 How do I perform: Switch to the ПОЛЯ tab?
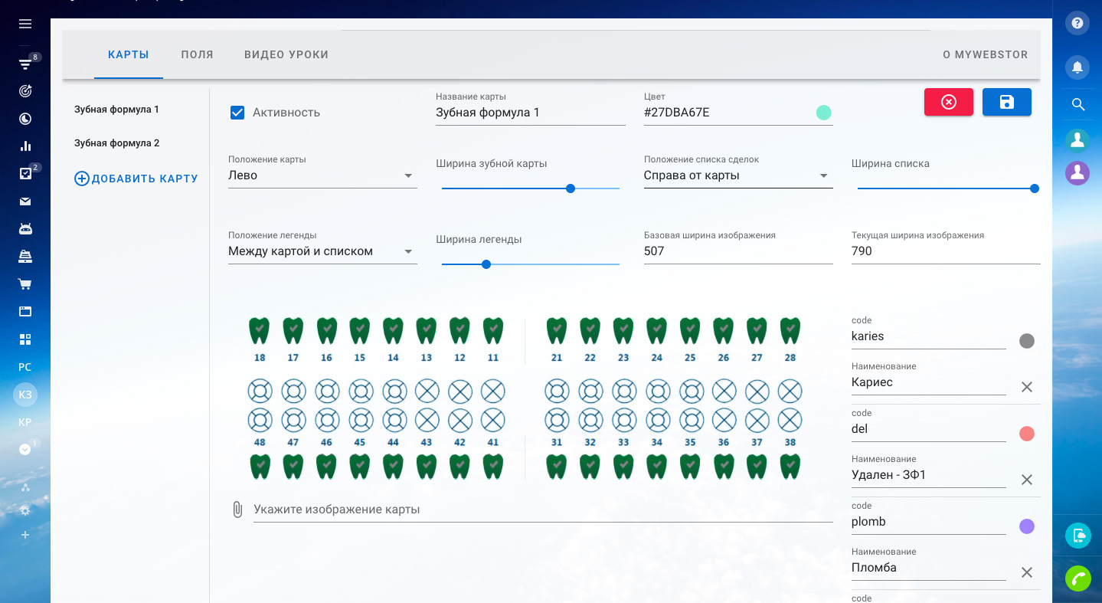tap(197, 54)
